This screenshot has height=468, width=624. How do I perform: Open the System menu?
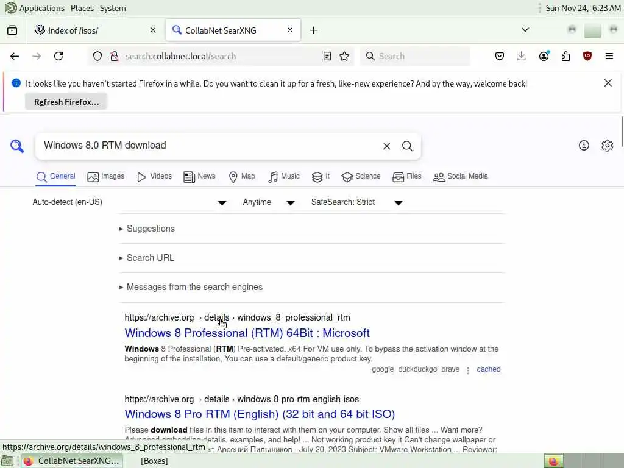click(x=113, y=8)
